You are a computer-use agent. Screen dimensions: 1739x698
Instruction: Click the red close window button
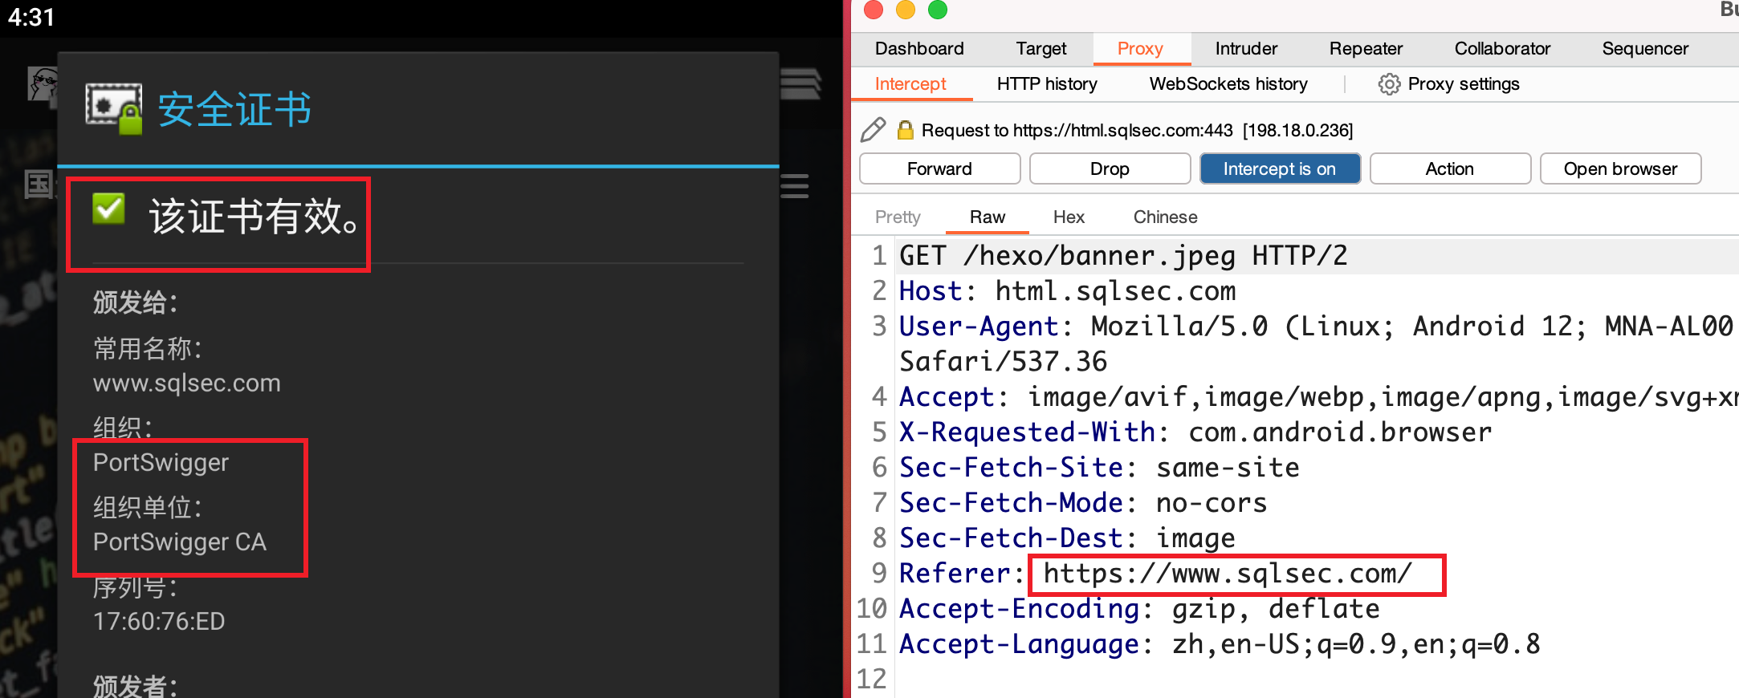[874, 10]
